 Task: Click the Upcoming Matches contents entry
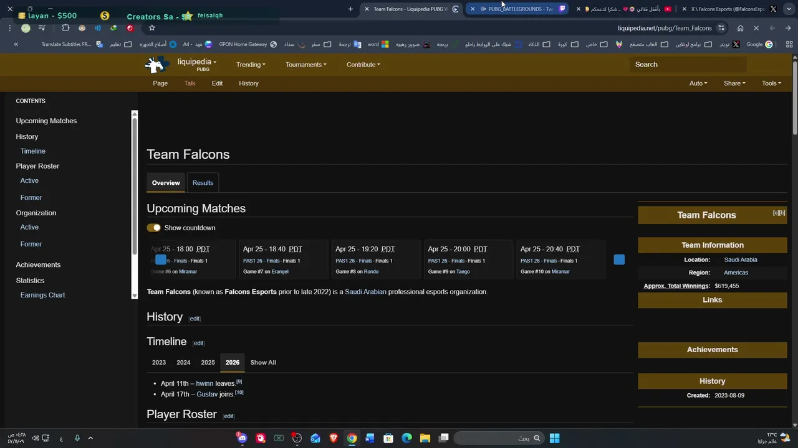(46, 121)
